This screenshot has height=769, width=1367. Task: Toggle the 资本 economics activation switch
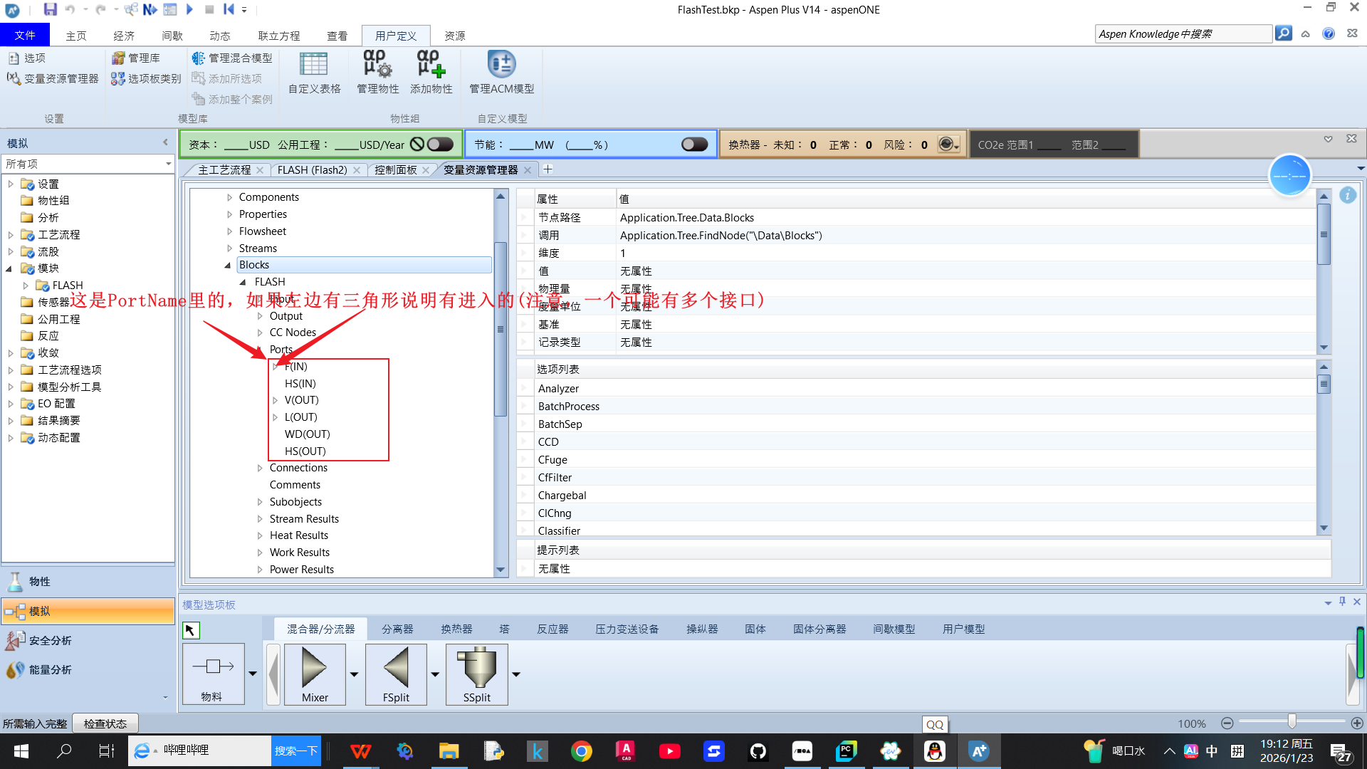[x=440, y=145]
